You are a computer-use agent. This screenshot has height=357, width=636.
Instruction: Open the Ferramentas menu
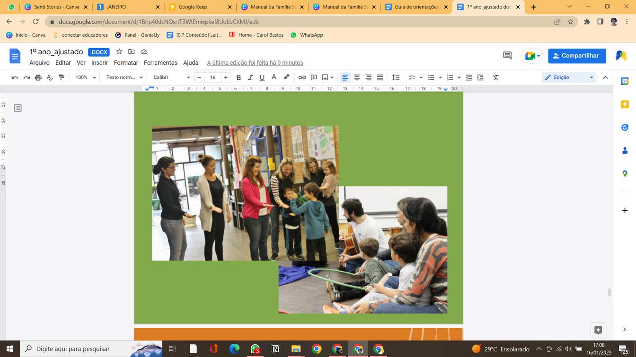pyautogui.click(x=160, y=63)
